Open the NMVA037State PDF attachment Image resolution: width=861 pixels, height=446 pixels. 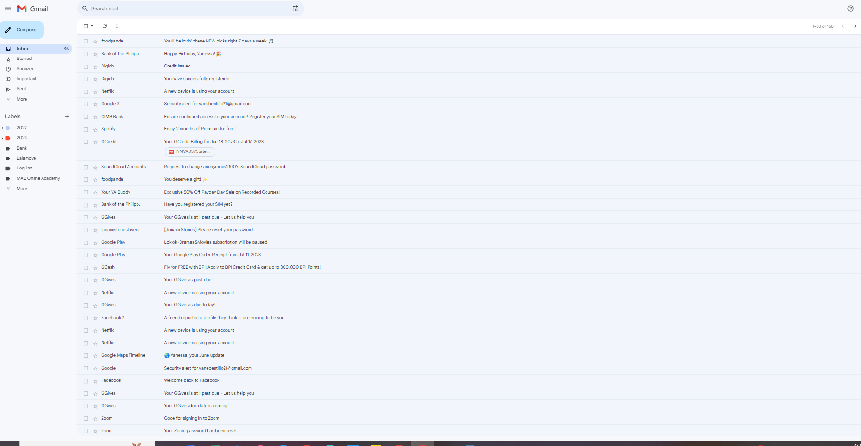(190, 151)
